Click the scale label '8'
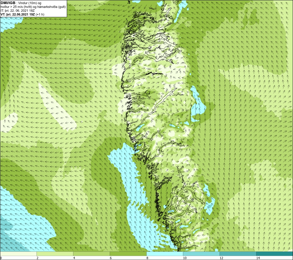The image size is (293, 260). coord(147,258)
